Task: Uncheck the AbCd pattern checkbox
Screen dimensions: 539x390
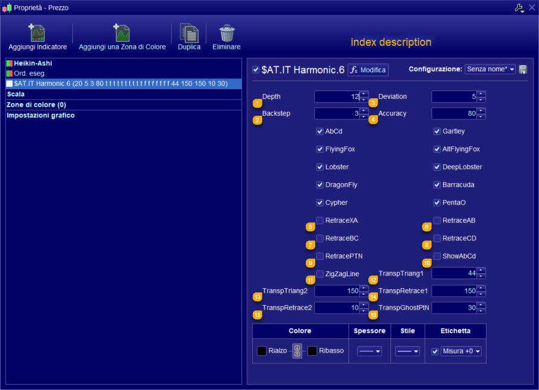Action: (x=320, y=131)
